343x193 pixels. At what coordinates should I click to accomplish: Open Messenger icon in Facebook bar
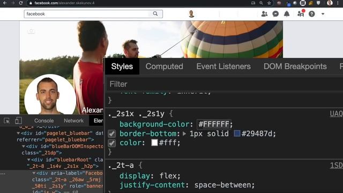275,14
